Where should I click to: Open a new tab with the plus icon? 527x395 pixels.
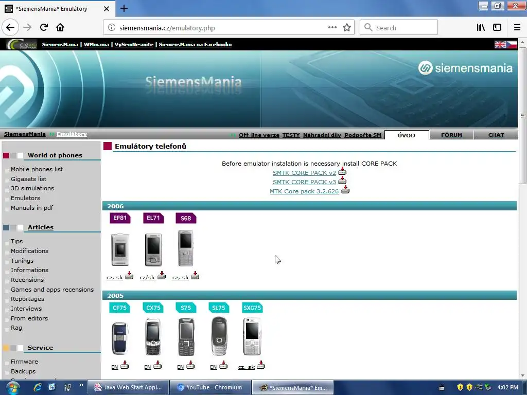pos(124,8)
